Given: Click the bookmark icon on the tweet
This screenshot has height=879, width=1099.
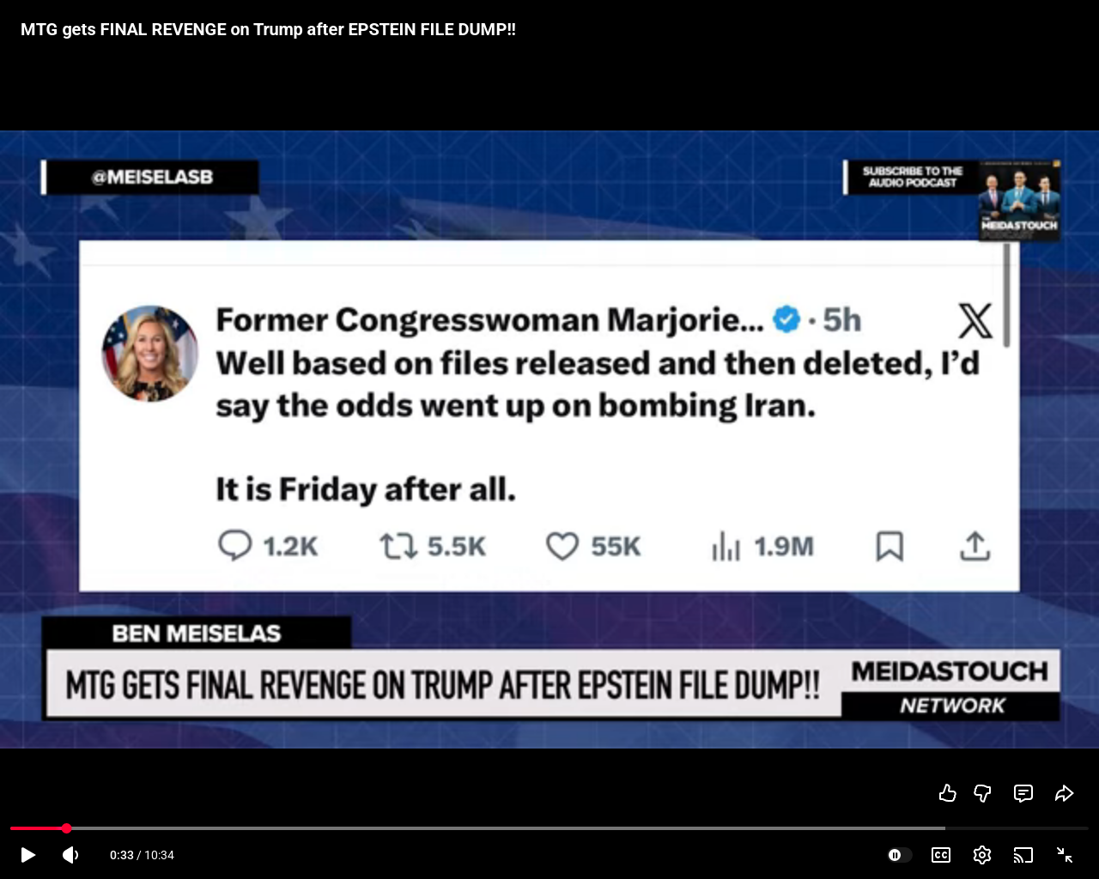Looking at the screenshot, I should [x=890, y=546].
